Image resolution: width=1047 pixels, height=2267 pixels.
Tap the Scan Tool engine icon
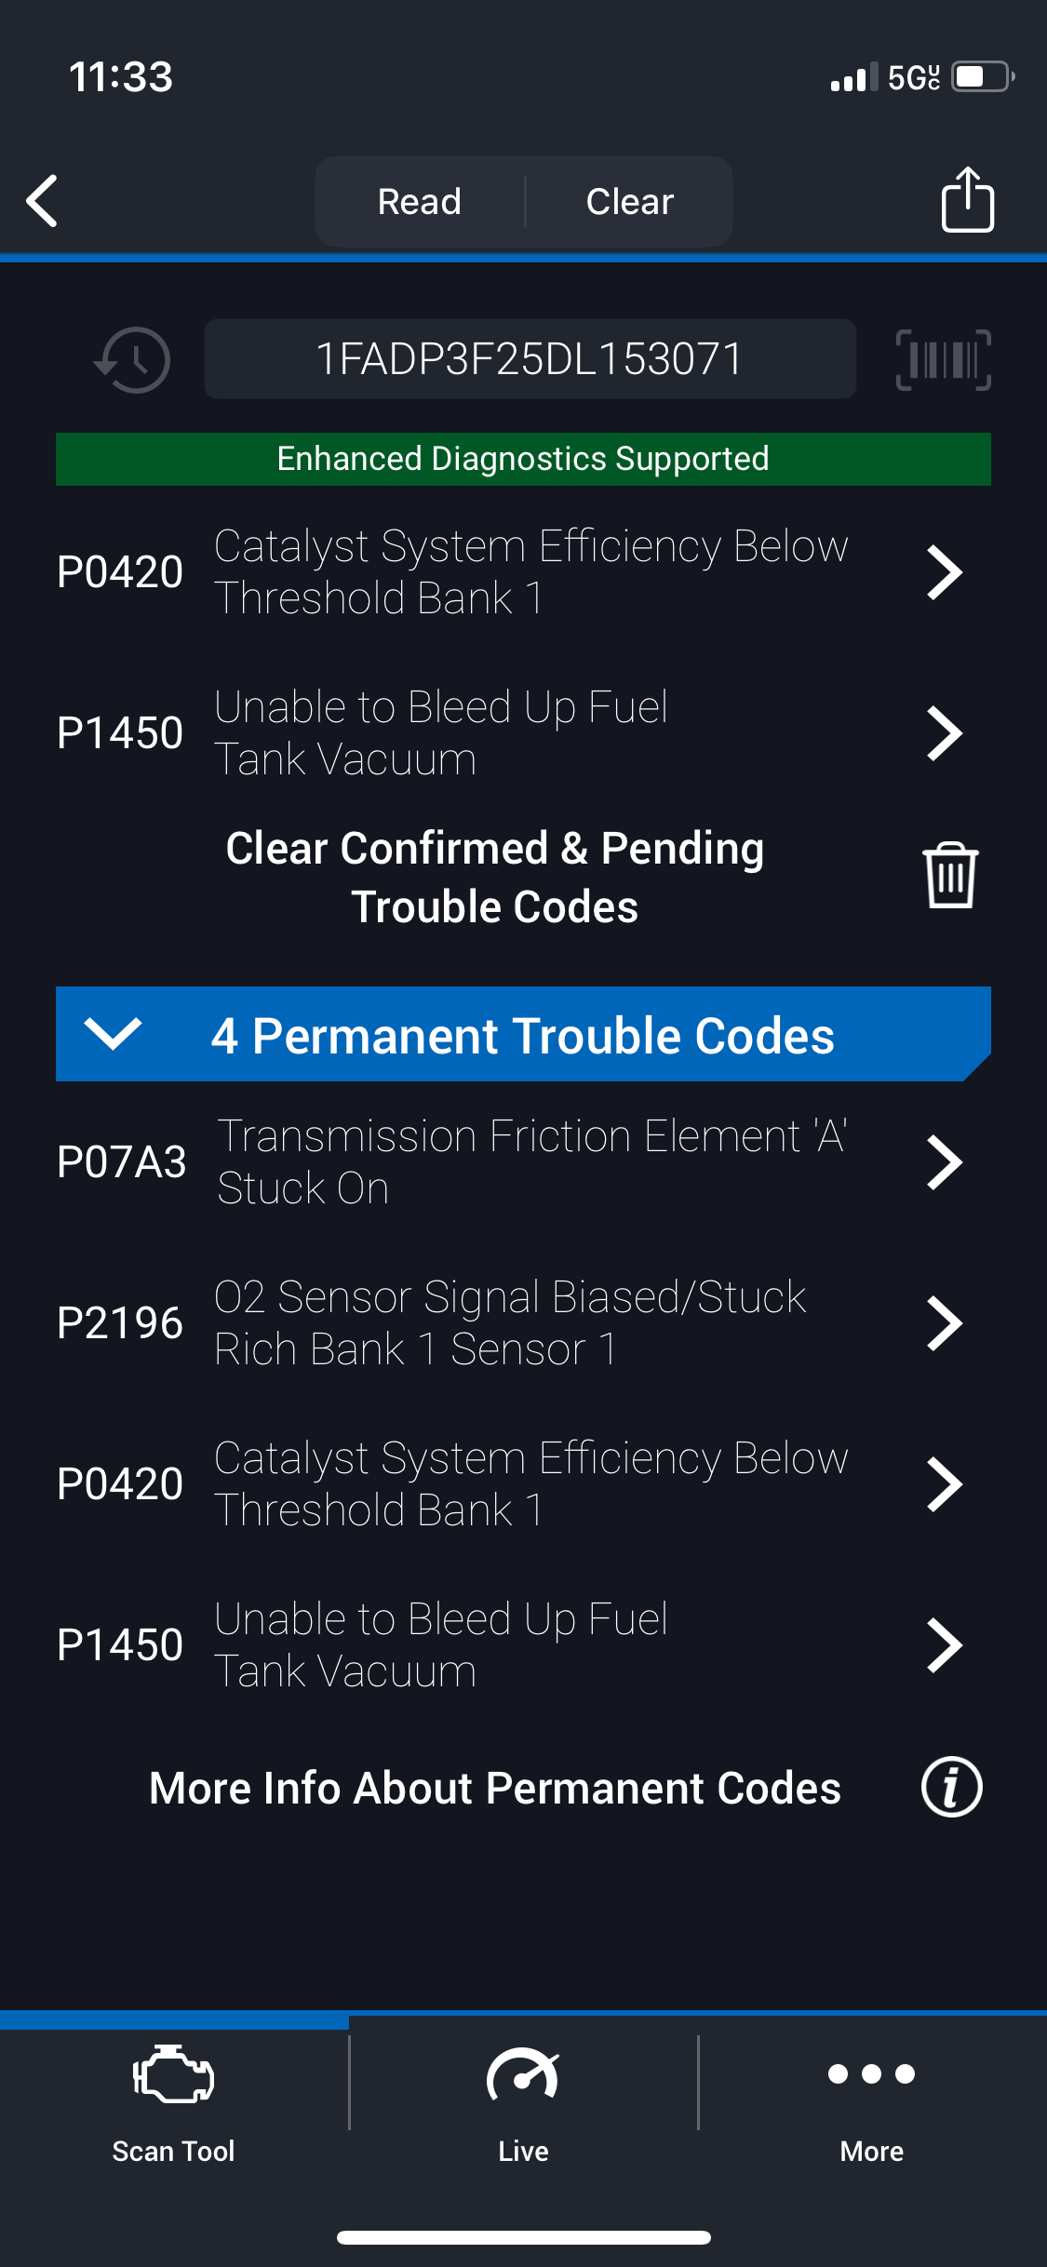pos(174,2075)
